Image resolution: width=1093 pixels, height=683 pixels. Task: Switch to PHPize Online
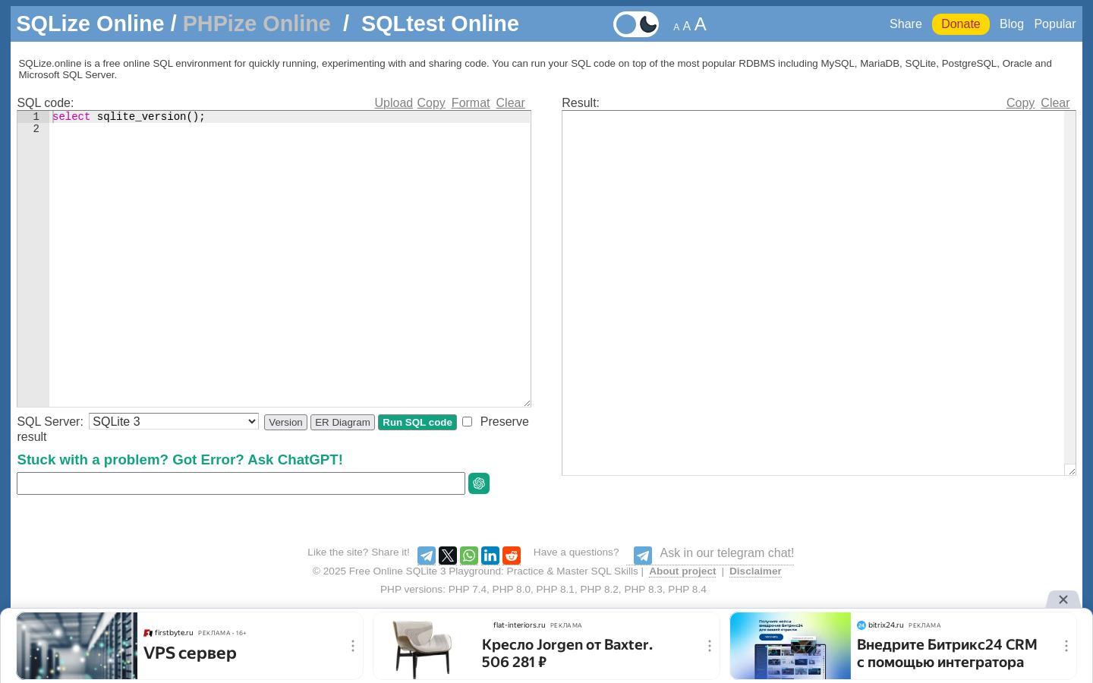coord(257,24)
